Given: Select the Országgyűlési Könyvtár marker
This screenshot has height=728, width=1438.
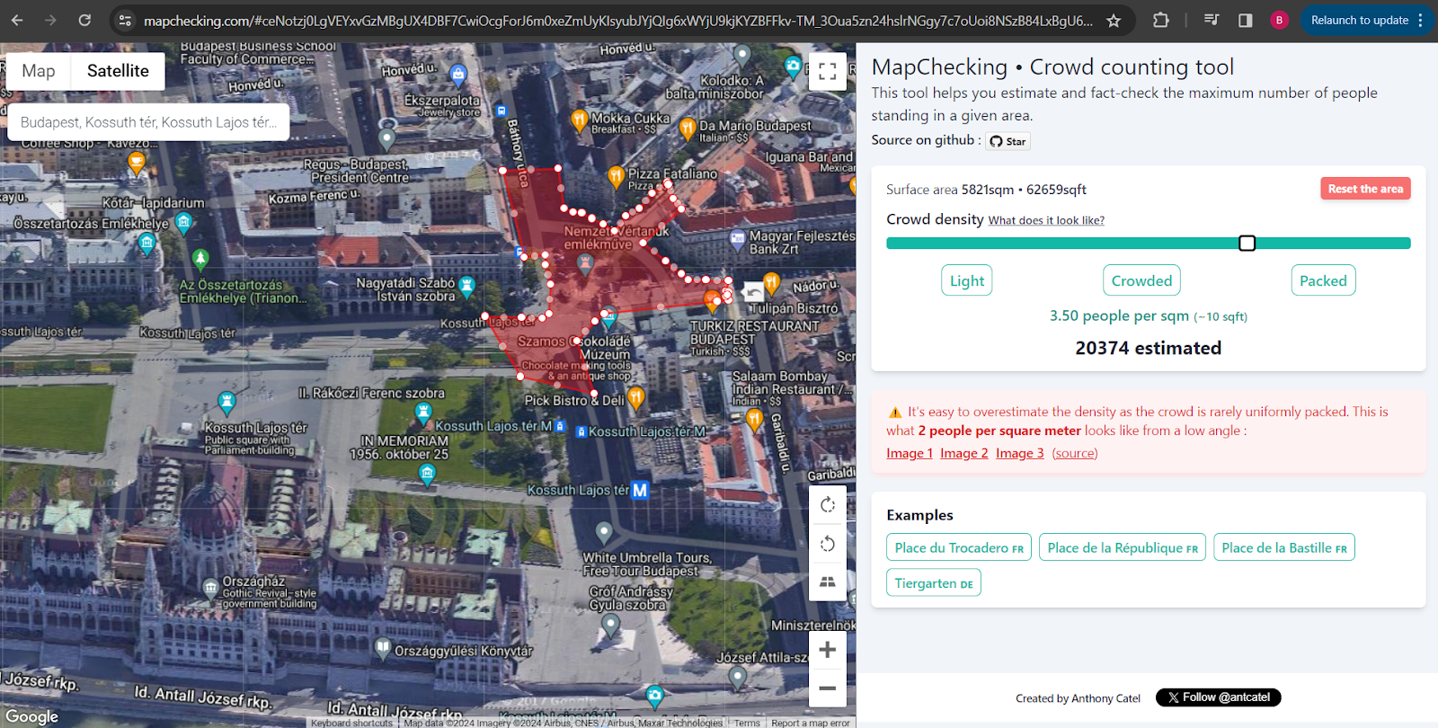Looking at the screenshot, I should (383, 647).
